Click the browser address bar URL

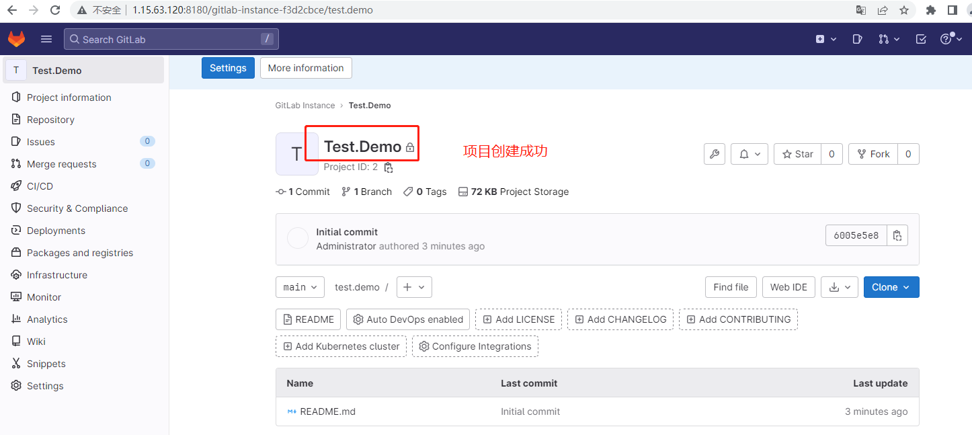point(253,10)
